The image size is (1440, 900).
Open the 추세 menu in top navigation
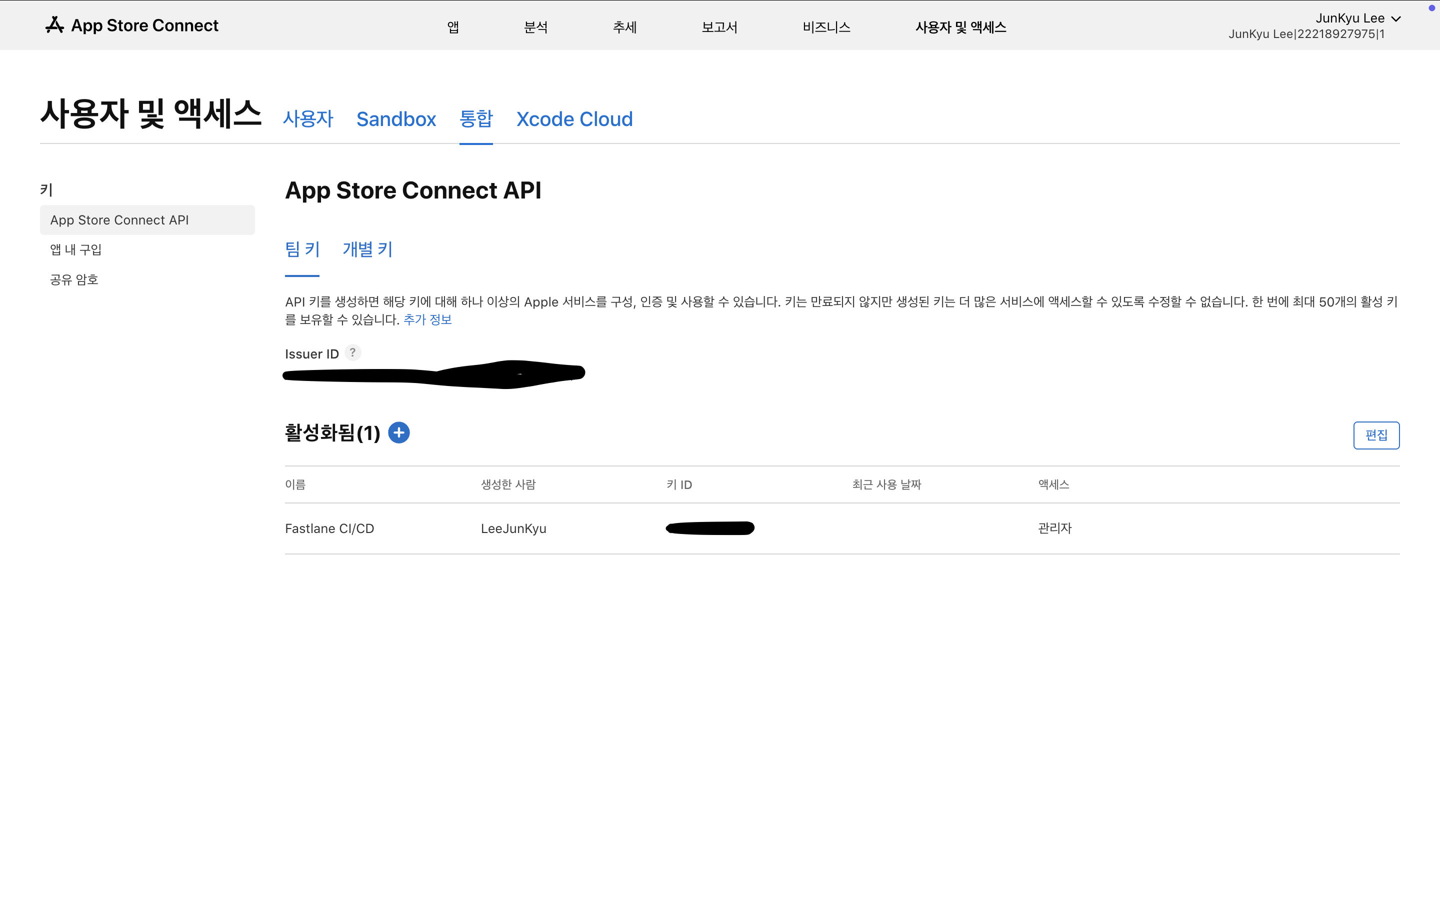tap(625, 27)
